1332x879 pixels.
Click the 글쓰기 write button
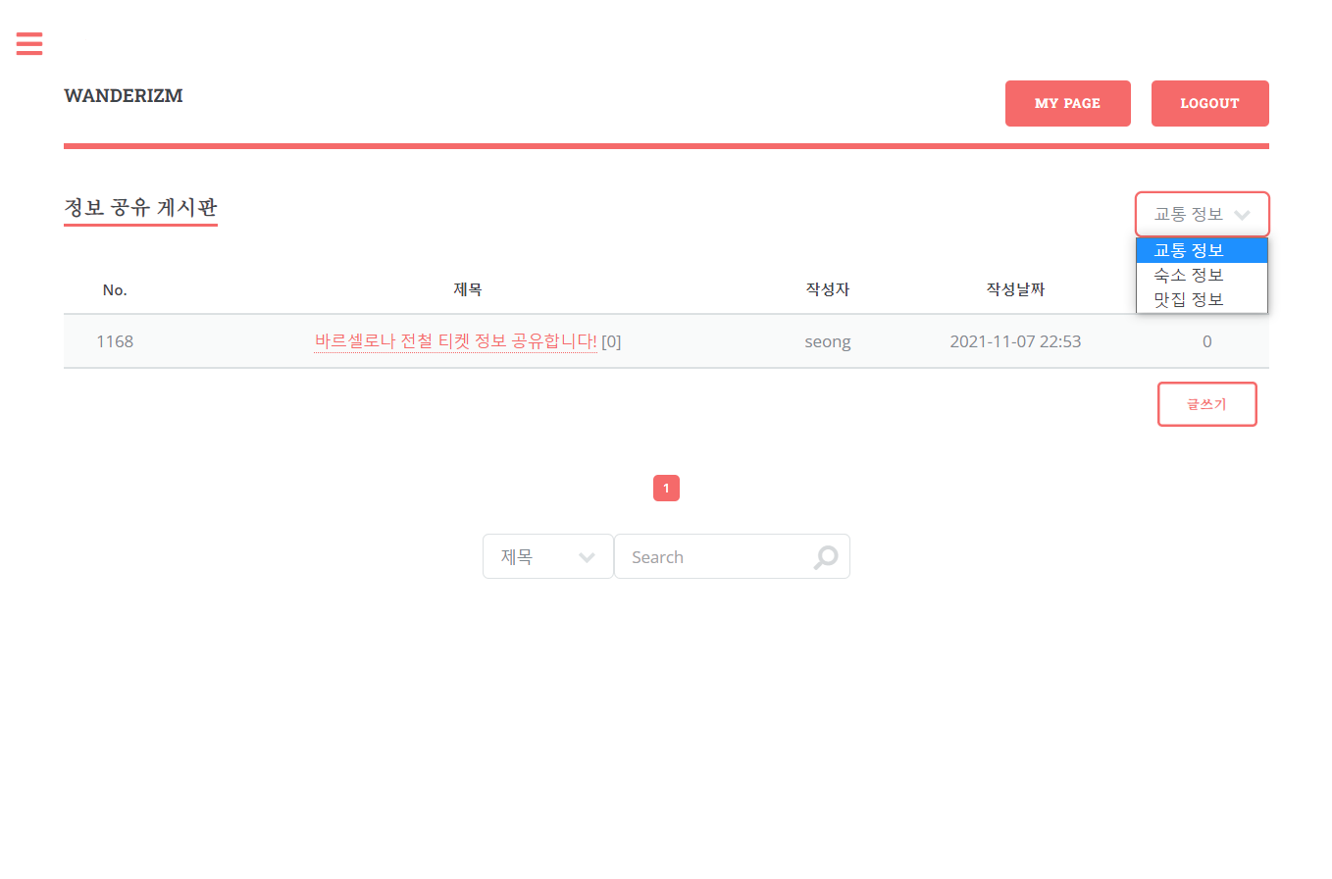pos(1206,404)
